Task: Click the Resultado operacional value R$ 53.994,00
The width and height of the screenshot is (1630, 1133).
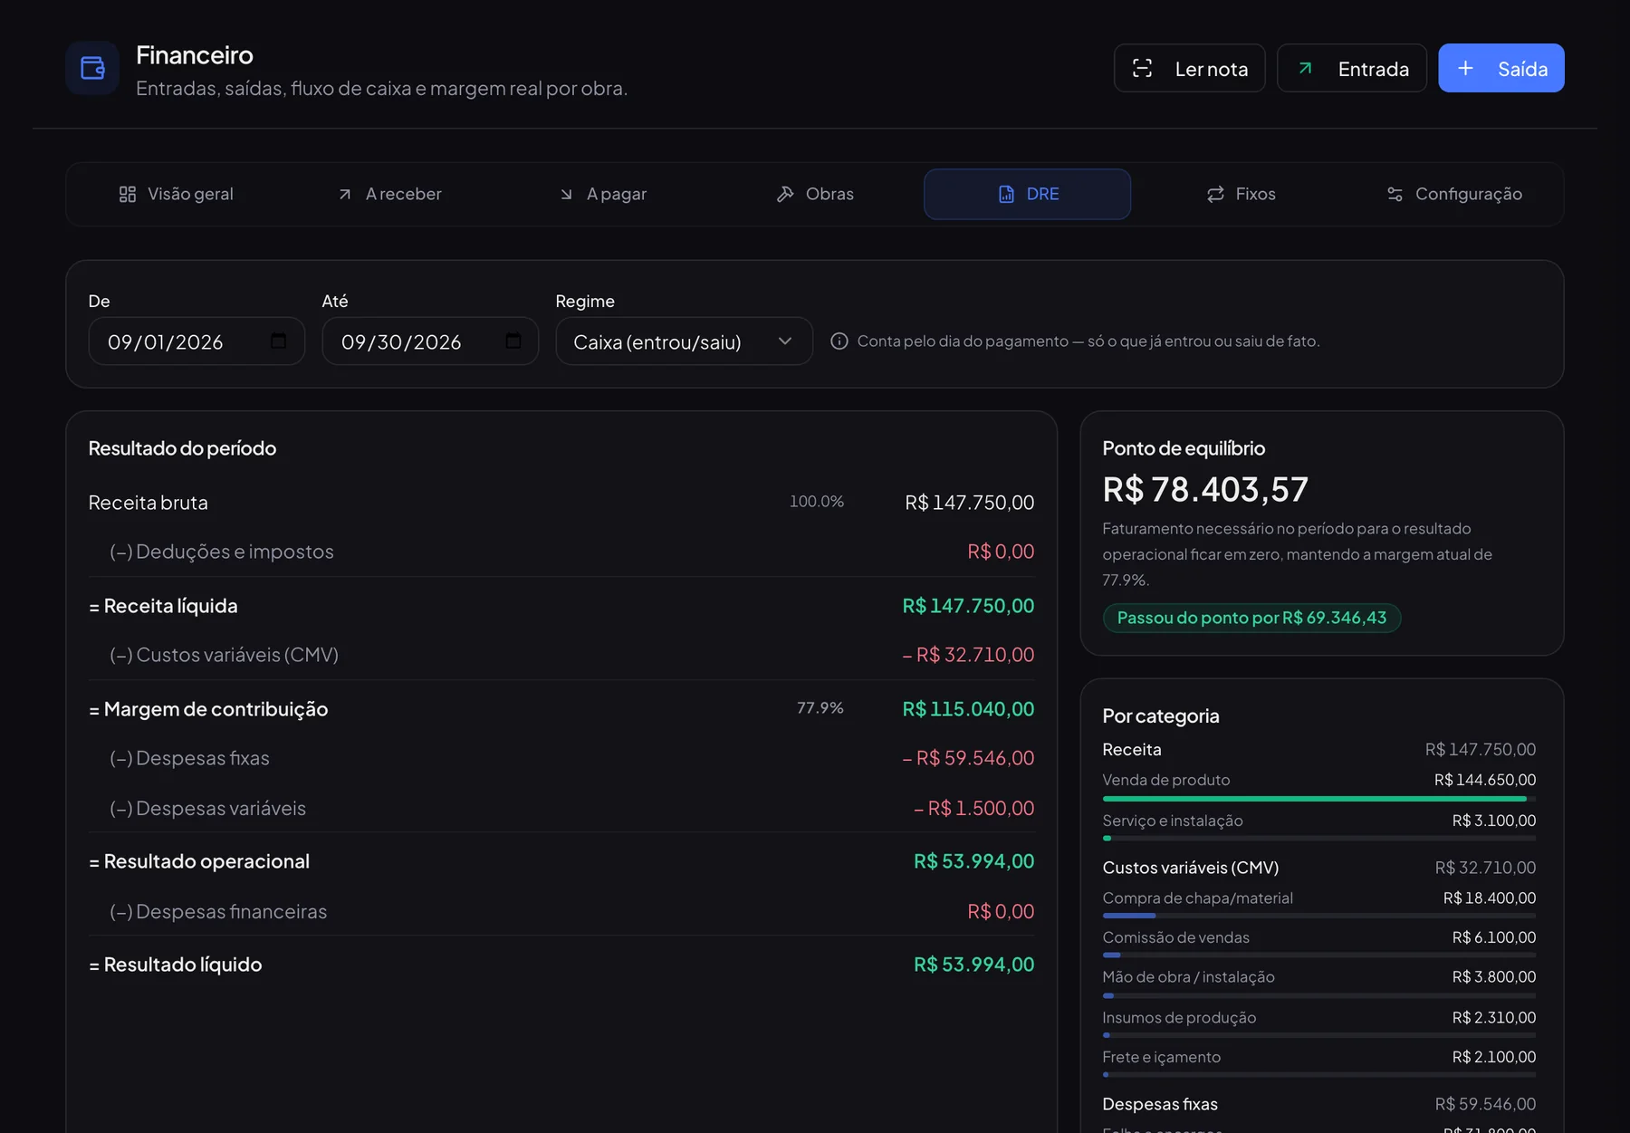Action: point(973,861)
